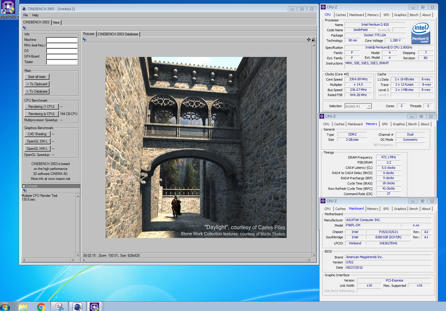Open the Help menu in CINEBENCH

(x=35, y=15)
